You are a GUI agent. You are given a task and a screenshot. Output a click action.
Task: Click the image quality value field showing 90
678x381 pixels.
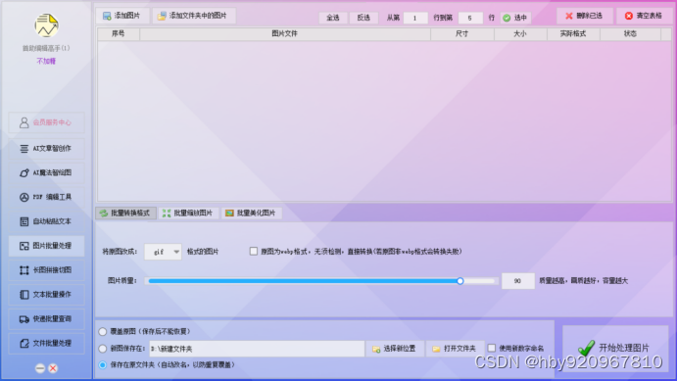click(x=518, y=281)
